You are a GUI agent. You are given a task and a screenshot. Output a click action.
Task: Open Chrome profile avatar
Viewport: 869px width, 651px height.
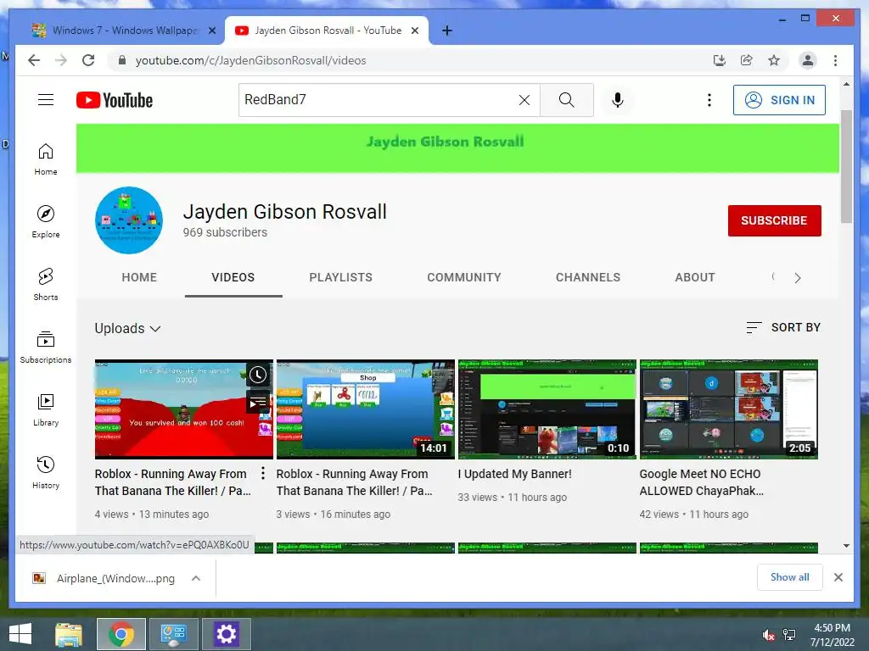coord(808,60)
